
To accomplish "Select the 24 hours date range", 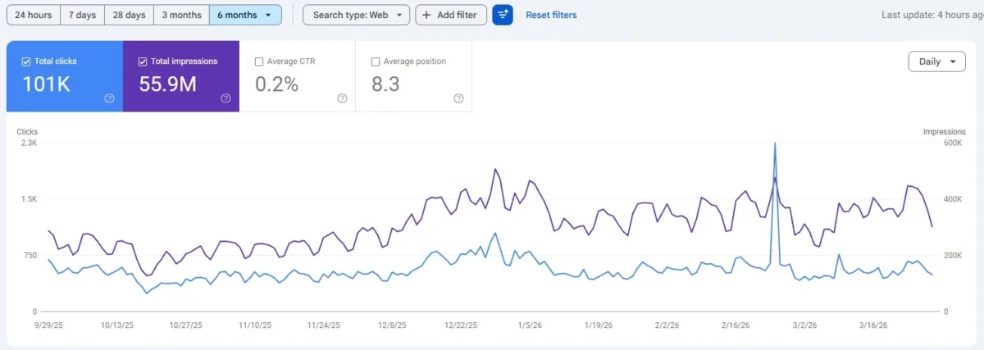I will pos(34,15).
